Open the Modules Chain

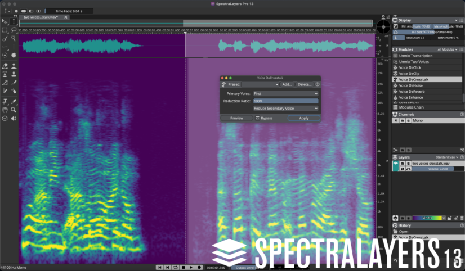427,107
